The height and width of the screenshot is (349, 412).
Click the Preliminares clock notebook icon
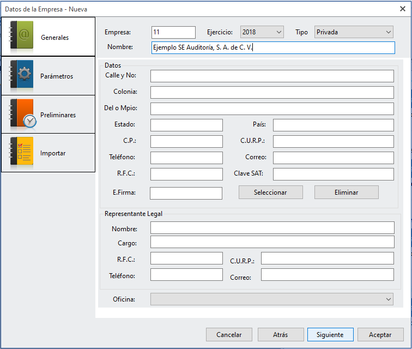click(23, 115)
